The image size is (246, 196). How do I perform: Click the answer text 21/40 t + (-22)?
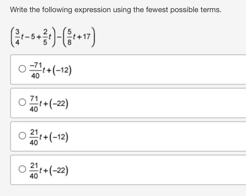(x=49, y=170)
